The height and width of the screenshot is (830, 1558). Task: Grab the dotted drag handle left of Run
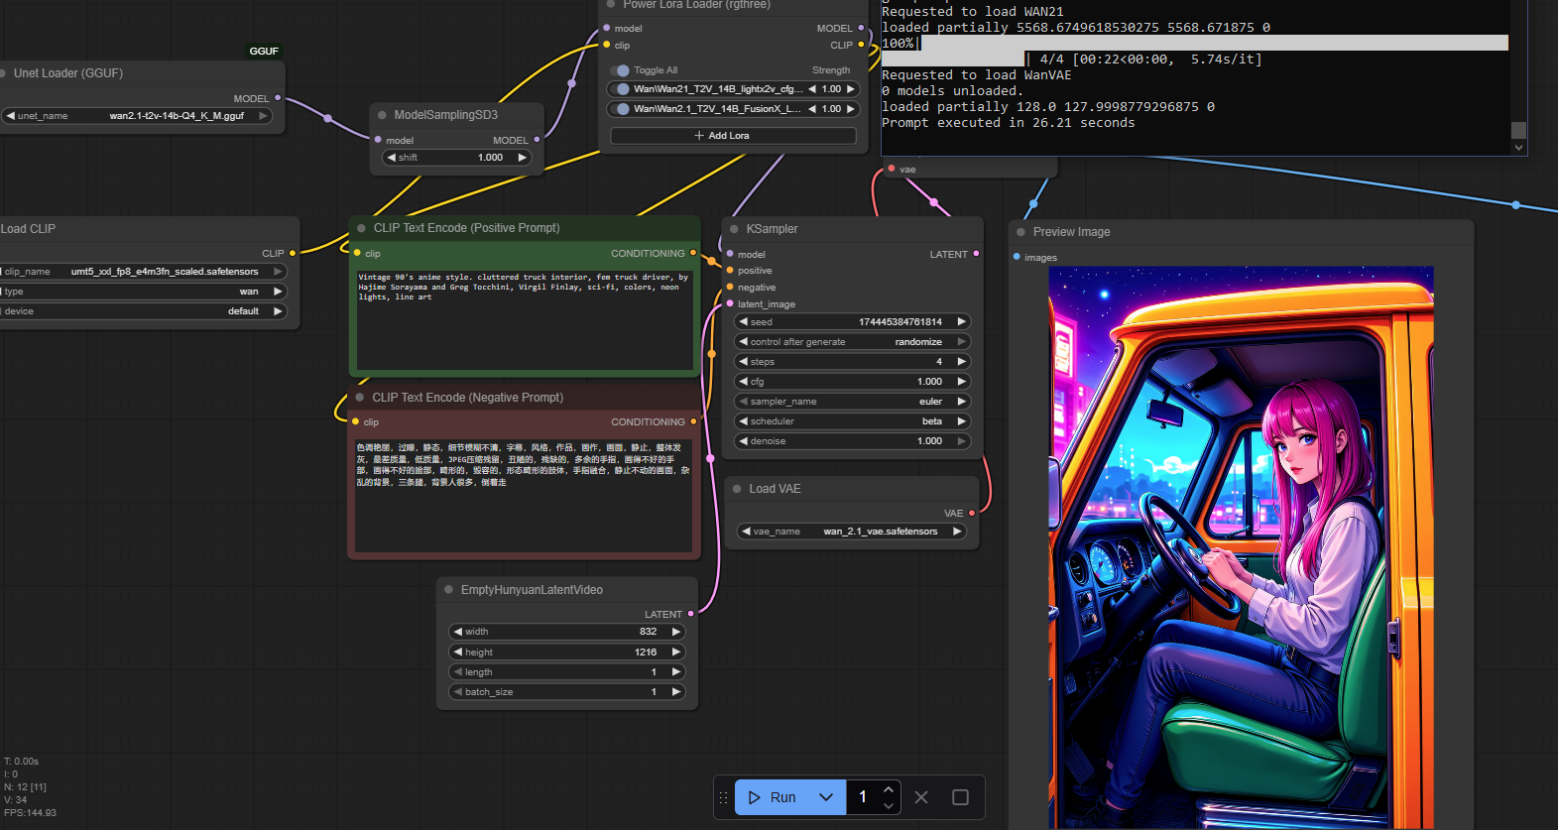pos(723,797)
